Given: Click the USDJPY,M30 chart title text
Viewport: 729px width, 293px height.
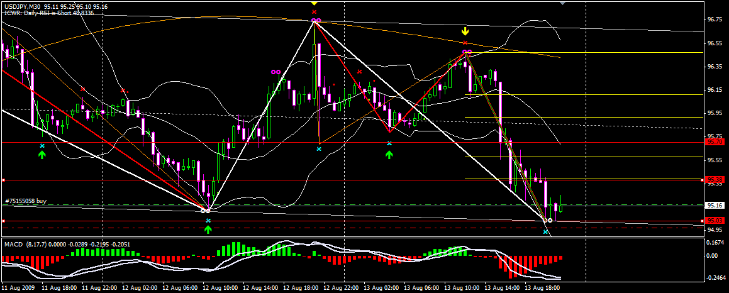Looking at the screenshot, I should click(21, 8).
